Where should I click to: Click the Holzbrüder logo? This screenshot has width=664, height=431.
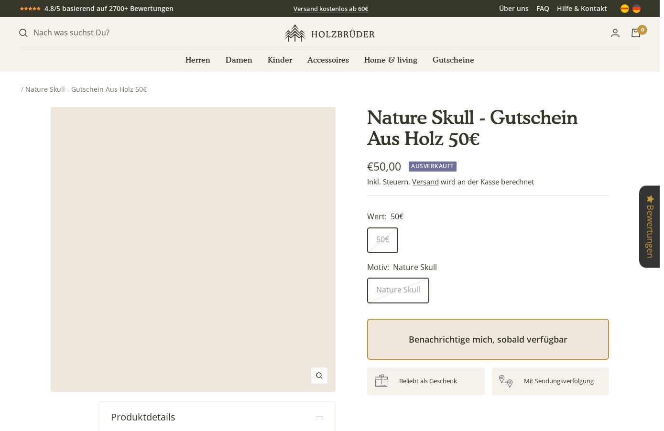[x=330, y=33]
